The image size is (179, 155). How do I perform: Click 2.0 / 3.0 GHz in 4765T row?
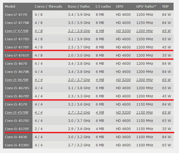pos(79,55)
